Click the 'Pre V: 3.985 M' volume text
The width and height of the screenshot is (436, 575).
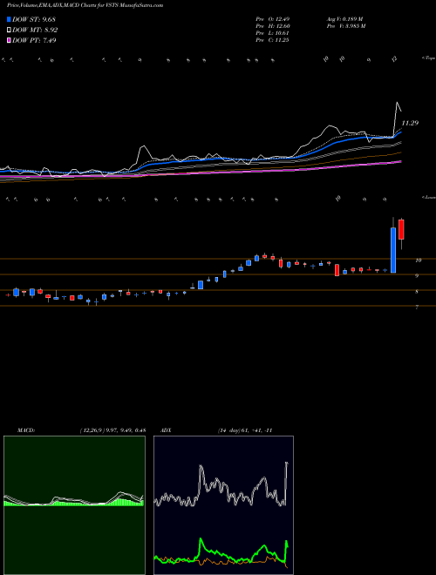(x=345, y=26)
